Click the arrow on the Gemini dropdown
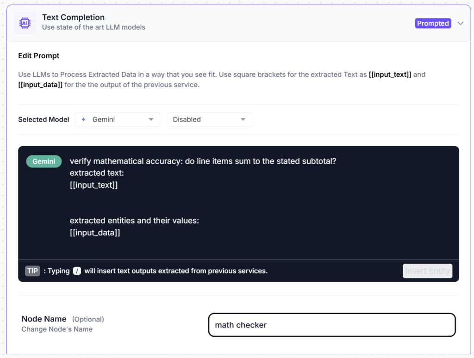Image resolution: width=474 pixels, height=358 pixels. (151, 119)
